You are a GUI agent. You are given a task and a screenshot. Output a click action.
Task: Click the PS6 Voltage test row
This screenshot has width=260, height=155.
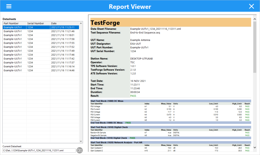tap(171, 117)
